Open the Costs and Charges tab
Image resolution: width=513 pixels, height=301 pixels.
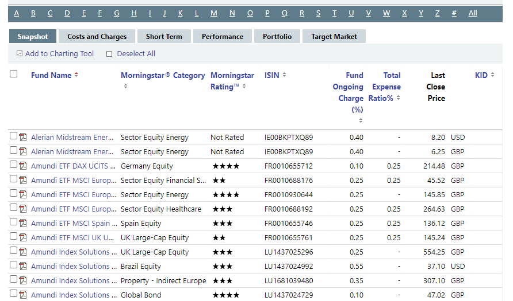point(97,36)
